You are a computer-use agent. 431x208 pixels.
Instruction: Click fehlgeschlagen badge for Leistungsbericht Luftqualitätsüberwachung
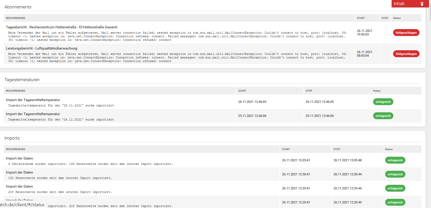[406, 54]
